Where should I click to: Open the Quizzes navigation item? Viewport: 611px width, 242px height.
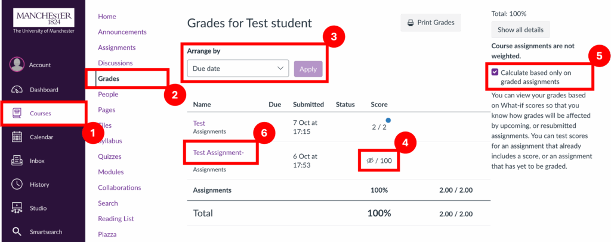(x=110, y=156)
